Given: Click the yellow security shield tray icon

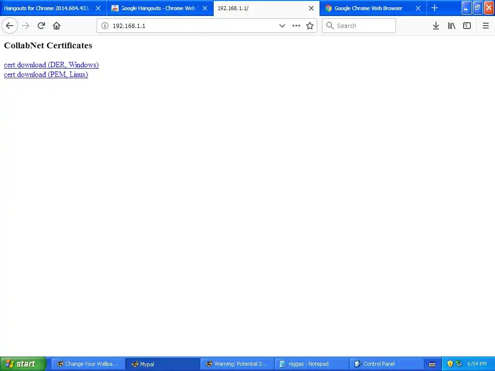Looking at the screenshot, I should tap(450, 364).
